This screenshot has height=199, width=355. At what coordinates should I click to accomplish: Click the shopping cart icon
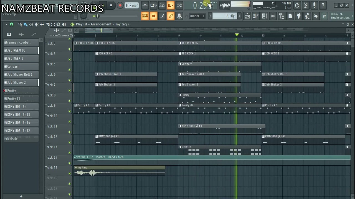coord(324,16)
